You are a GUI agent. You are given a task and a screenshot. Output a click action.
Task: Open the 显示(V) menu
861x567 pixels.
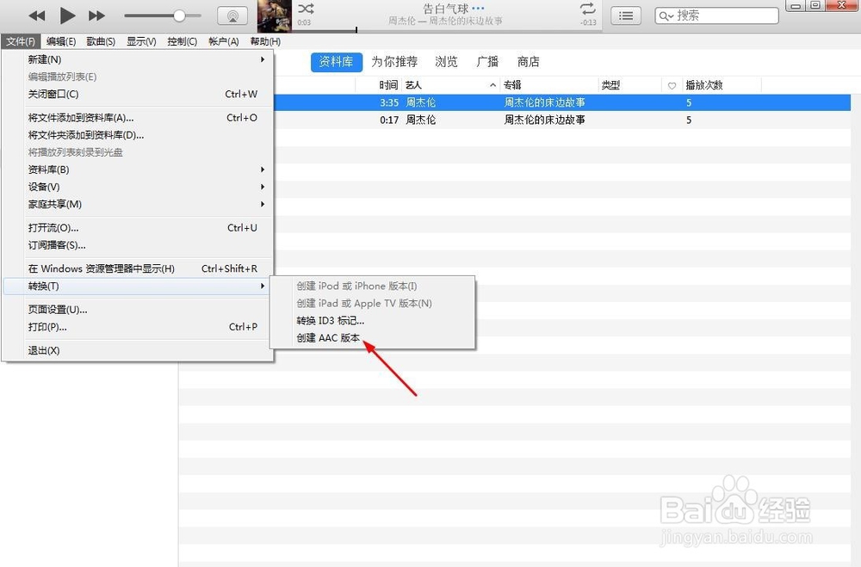pyautogui.click(x=141, y=41)
